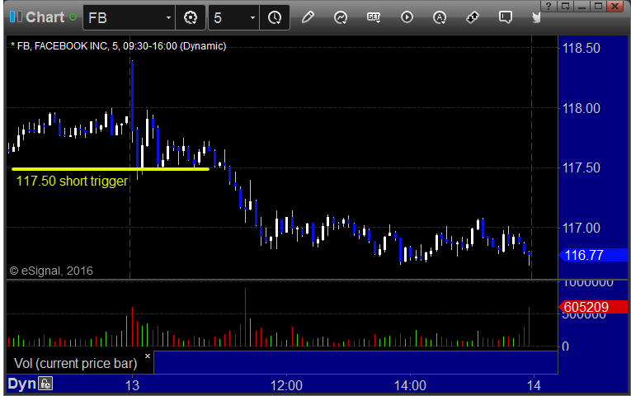631x396 pixels.
Task: Open the alerts 'A' circle menu
Action: (440, 17)
